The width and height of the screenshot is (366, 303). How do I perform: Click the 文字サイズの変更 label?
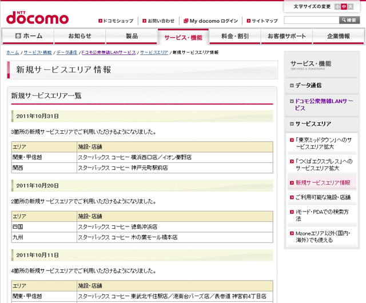(x=312, y=6)
